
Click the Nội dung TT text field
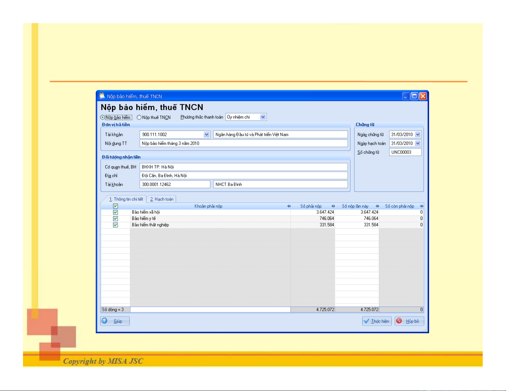point(243,144)
